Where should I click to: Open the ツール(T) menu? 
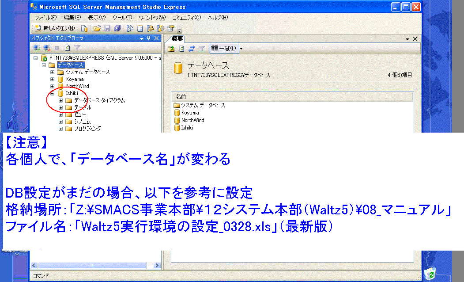(122, 18)
